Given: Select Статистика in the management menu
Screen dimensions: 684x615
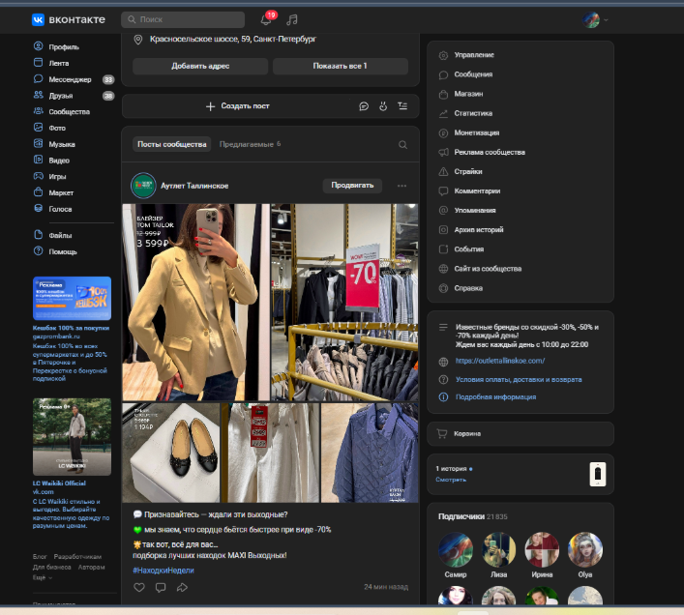Looking at the screenshot, I should [x=473, y=113].
